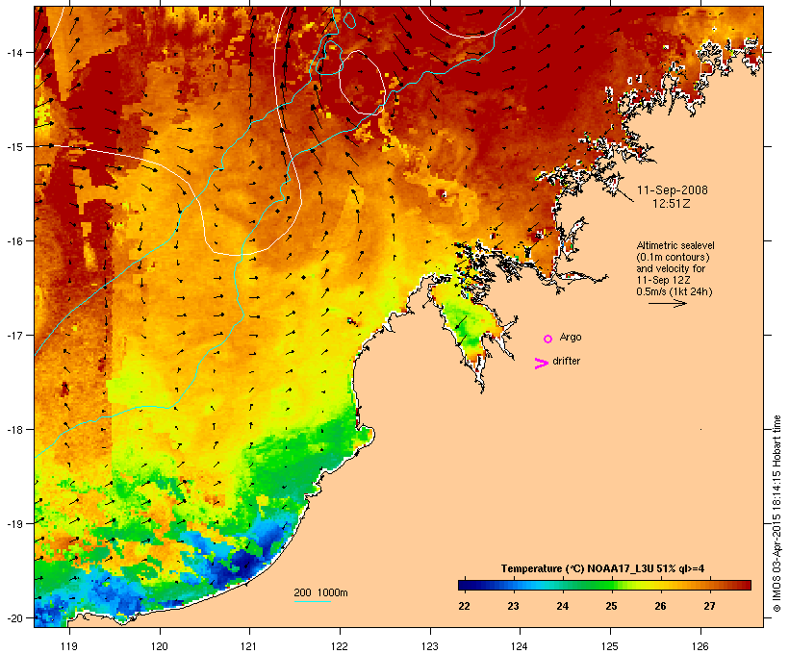Click the '(0.1m contours)' text
This screenshot has height=654, width=789.
[673, 257]
